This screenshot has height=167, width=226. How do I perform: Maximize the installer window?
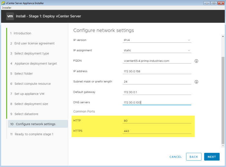click(214, 3)
